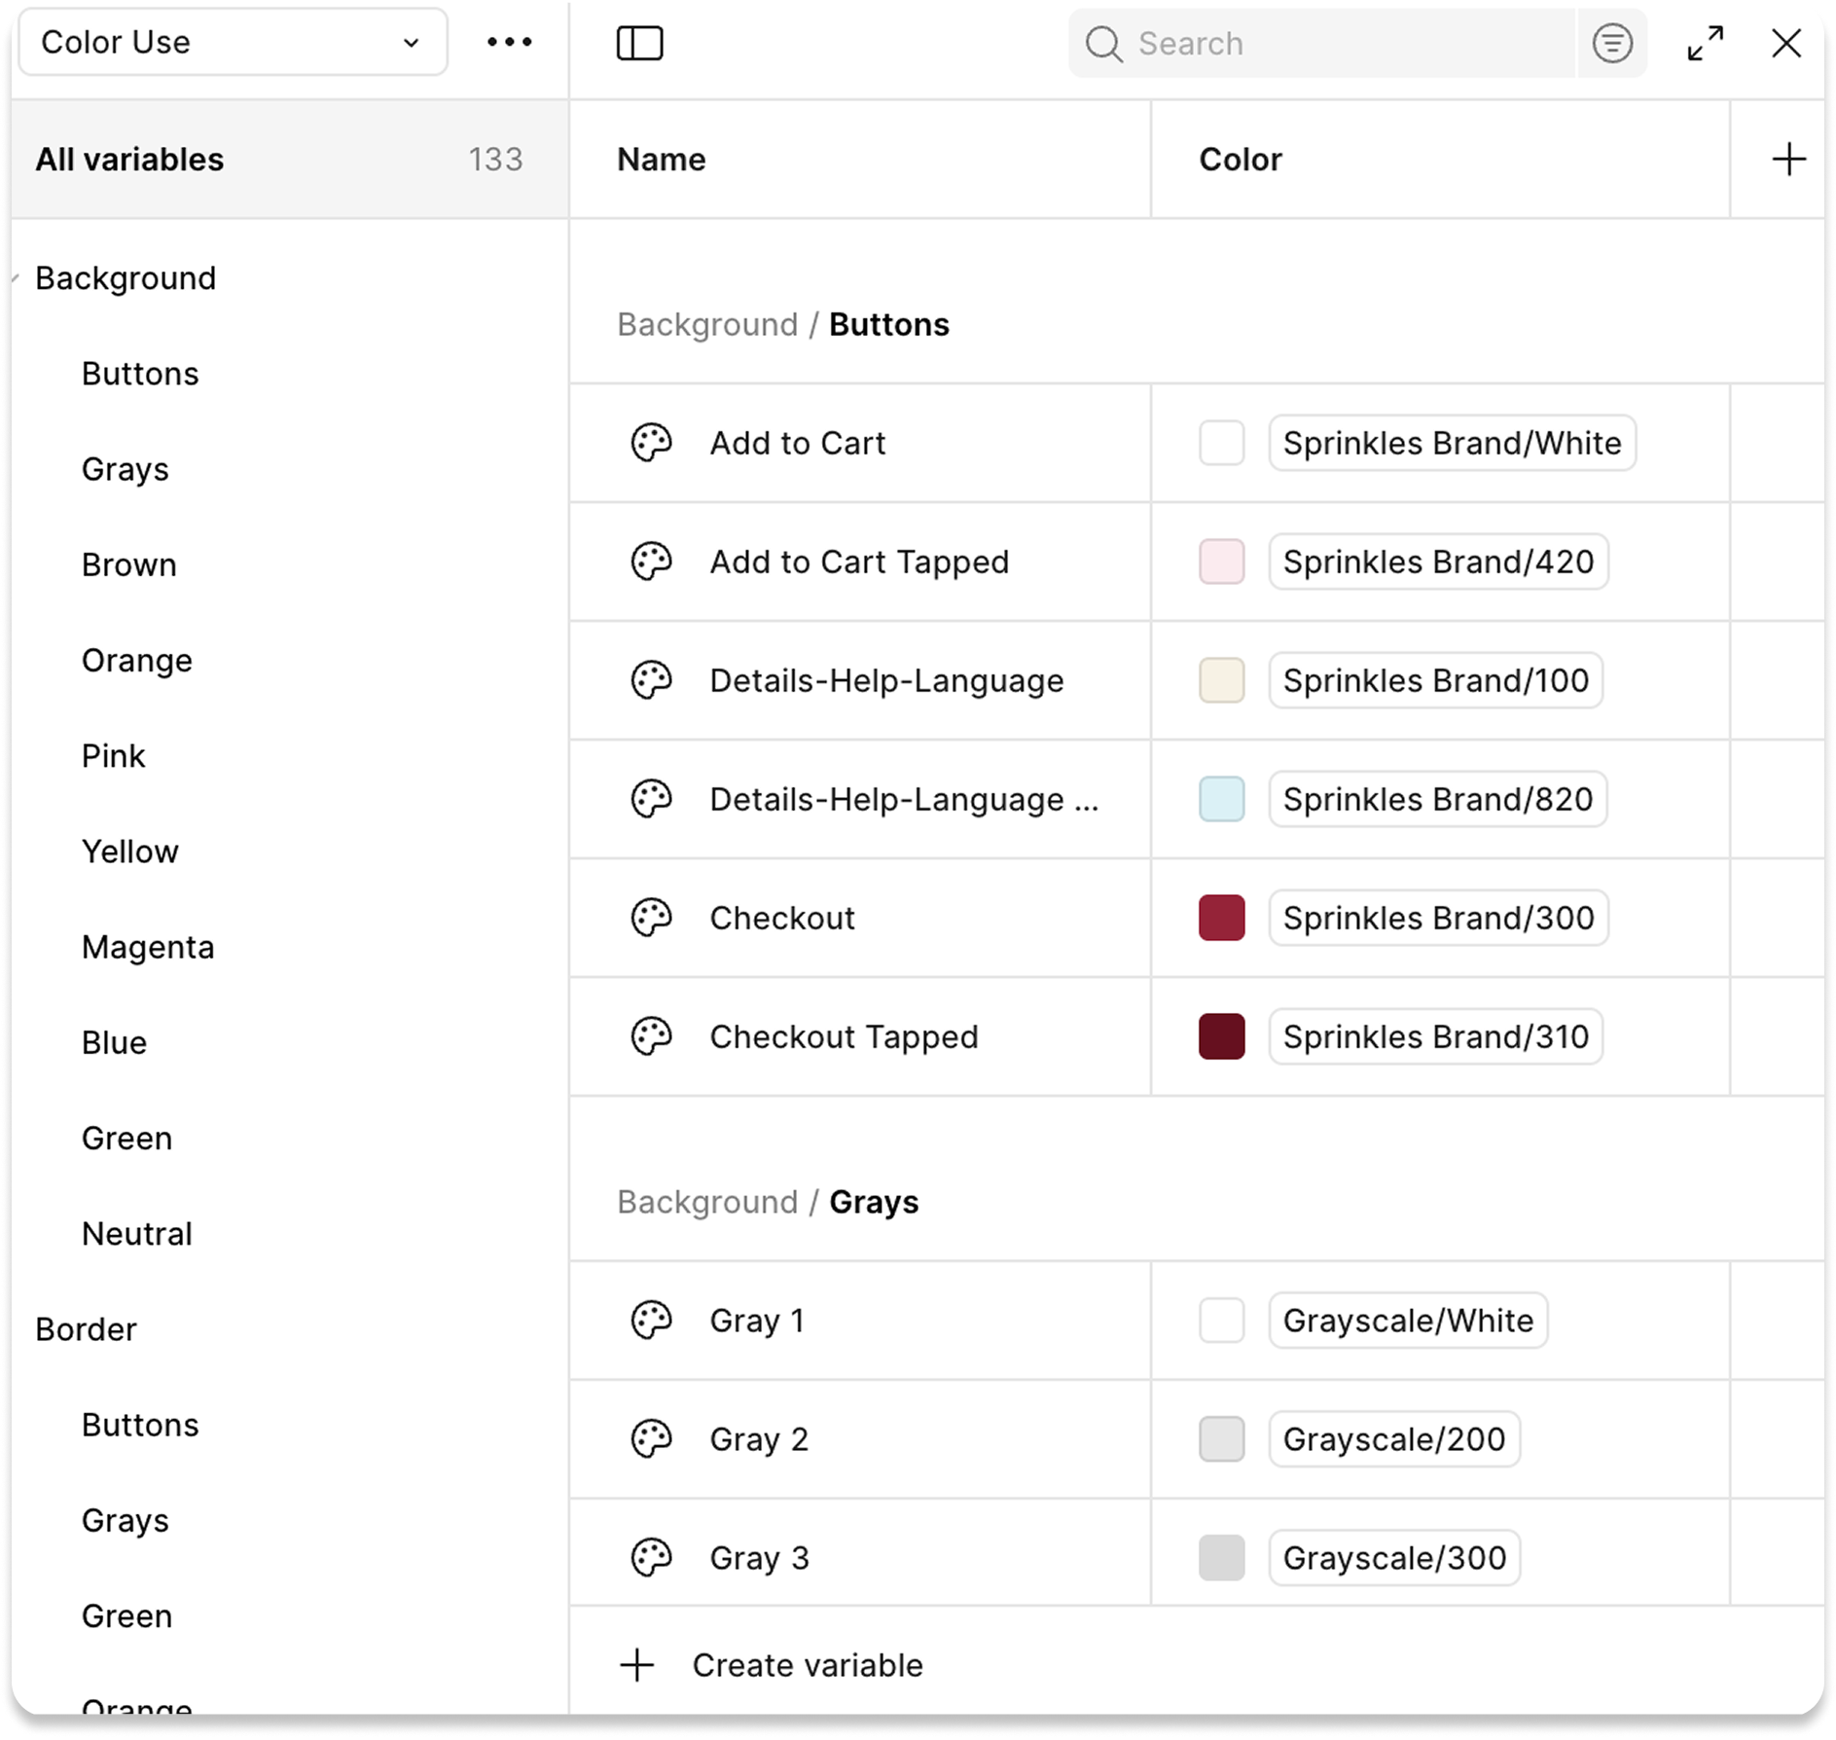Image resolution: width=1836 pixels, height=1740 pixels.
Task: Click the white swatch for Add to Cart
Action: coord(1221,443)
